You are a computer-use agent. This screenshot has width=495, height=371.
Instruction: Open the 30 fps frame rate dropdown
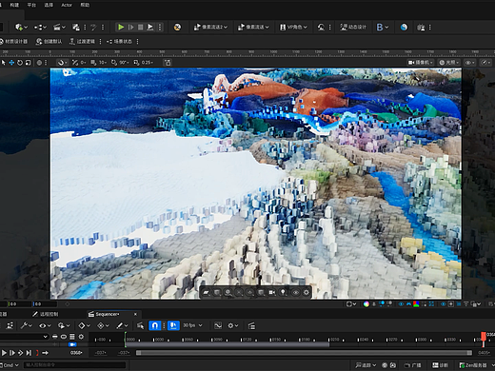tap(192, 325)
